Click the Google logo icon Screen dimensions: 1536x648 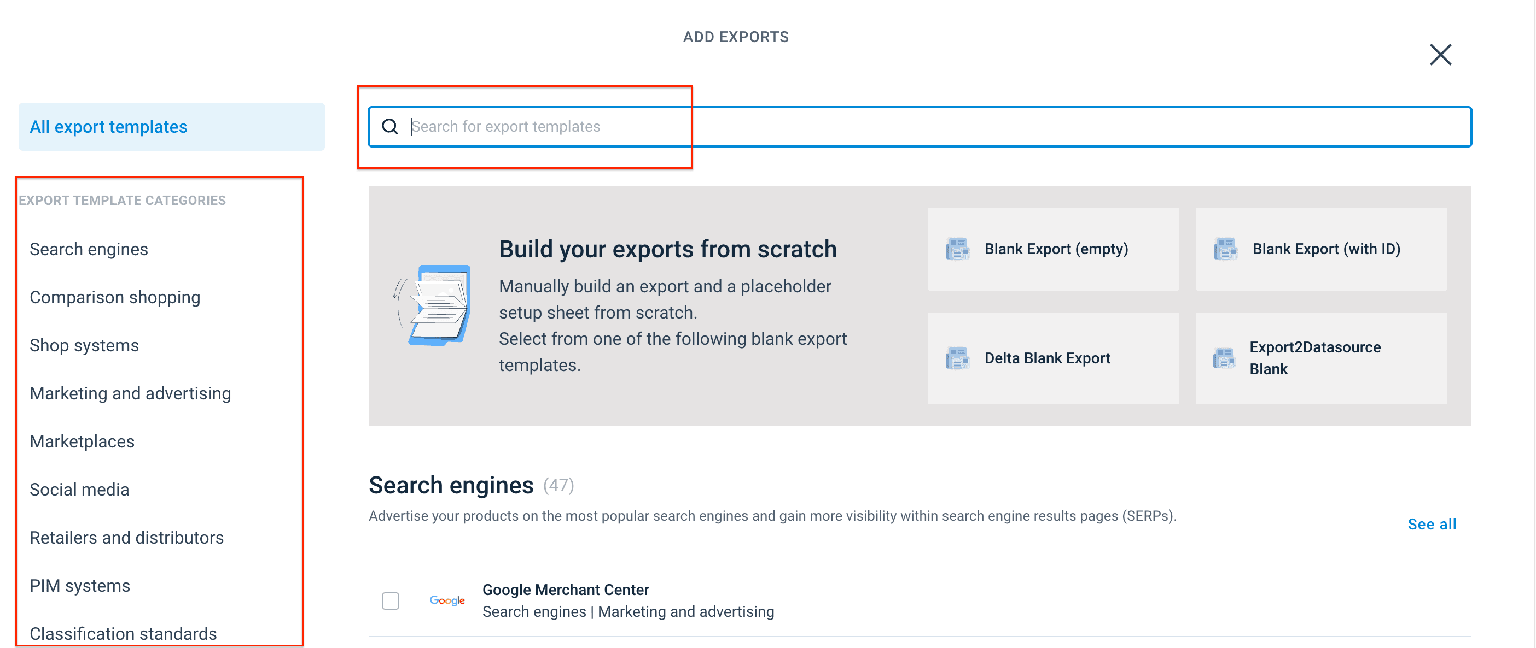[447, 600]
